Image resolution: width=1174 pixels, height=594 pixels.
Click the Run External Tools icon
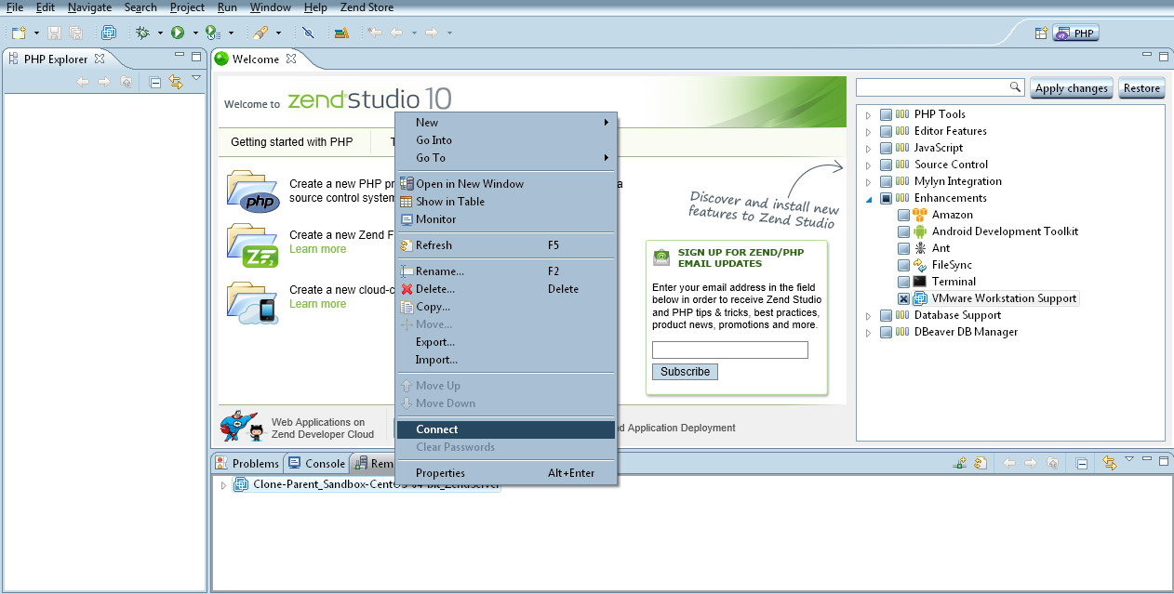[x=212, y=33]
